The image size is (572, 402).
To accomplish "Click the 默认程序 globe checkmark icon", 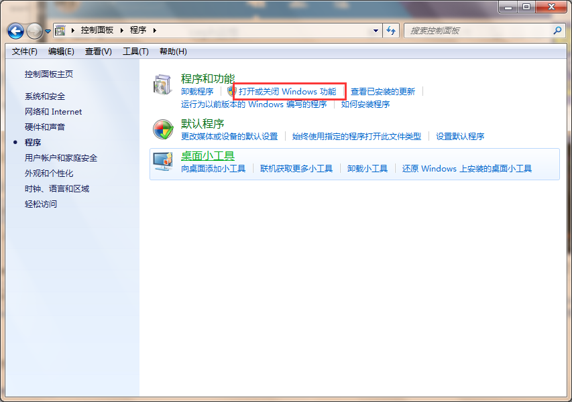I will (x=163, y=129).
